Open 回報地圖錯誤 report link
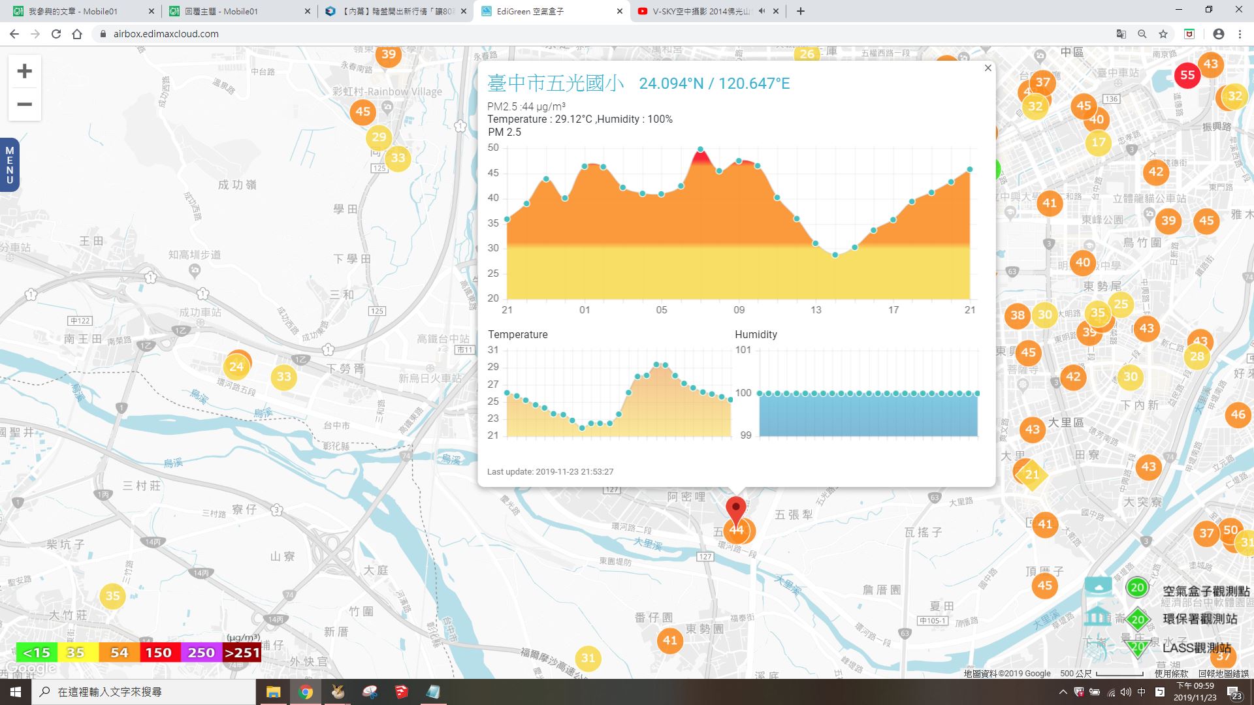Viewport: 1254px width, 705px height. (1223, 673)
